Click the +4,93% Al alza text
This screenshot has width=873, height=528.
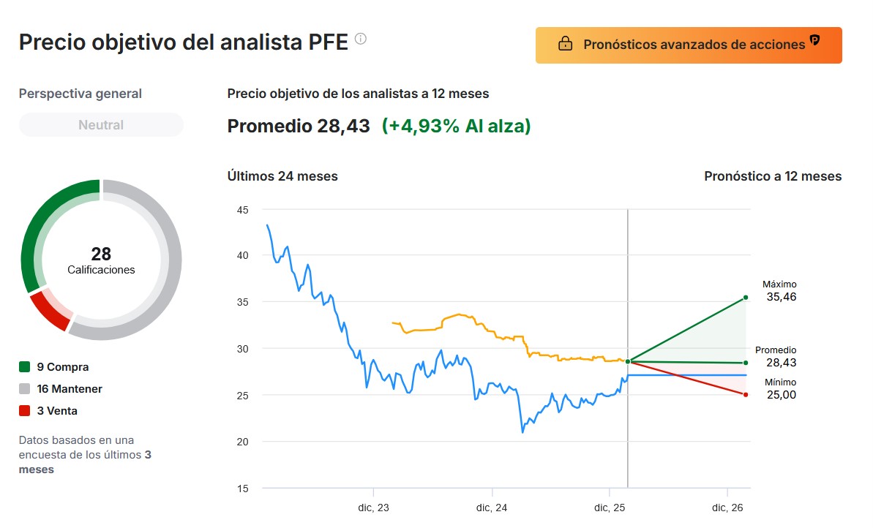[x=457, y=126]
